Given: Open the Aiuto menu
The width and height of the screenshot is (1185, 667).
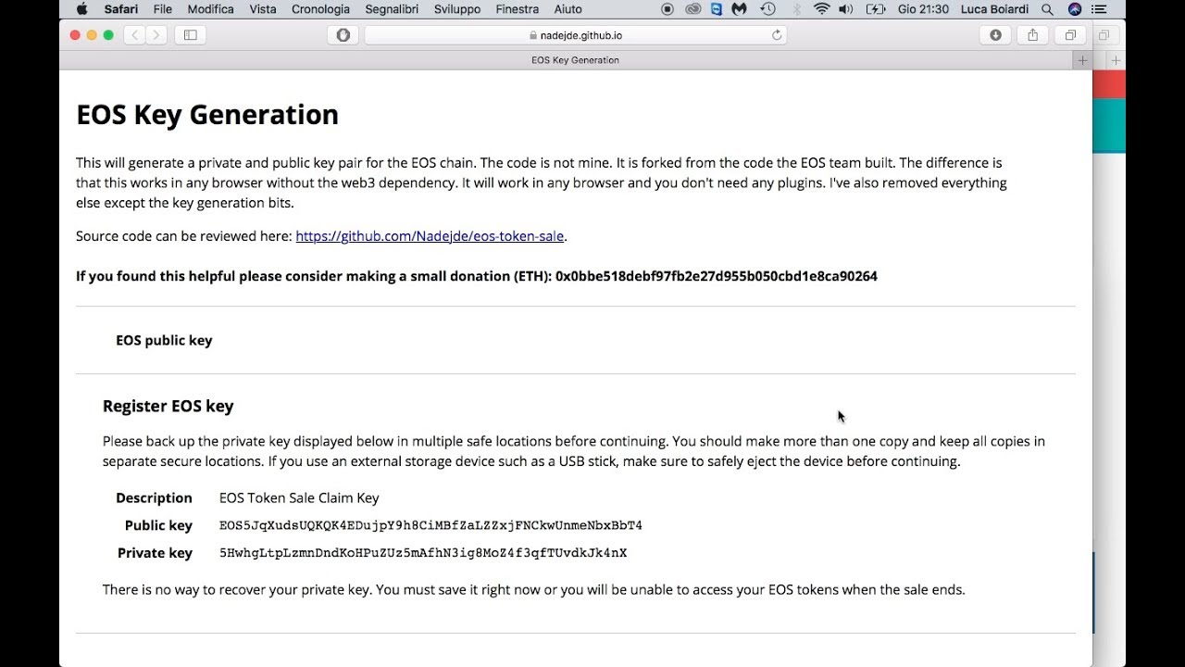Looking at the screenshot, I should 568,9.
